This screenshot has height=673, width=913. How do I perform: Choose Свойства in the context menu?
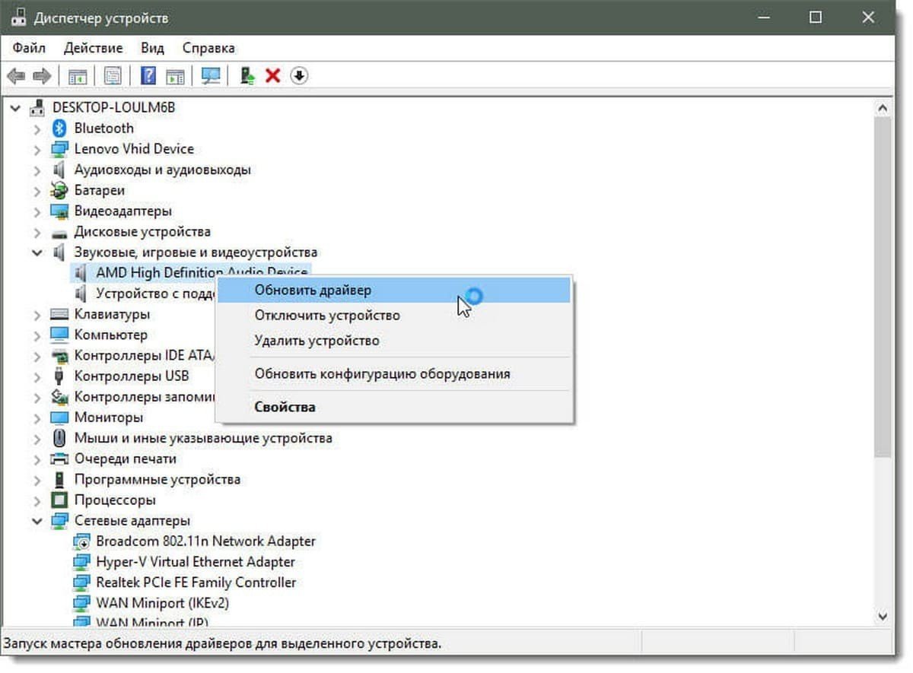click(x=285, y=408)
